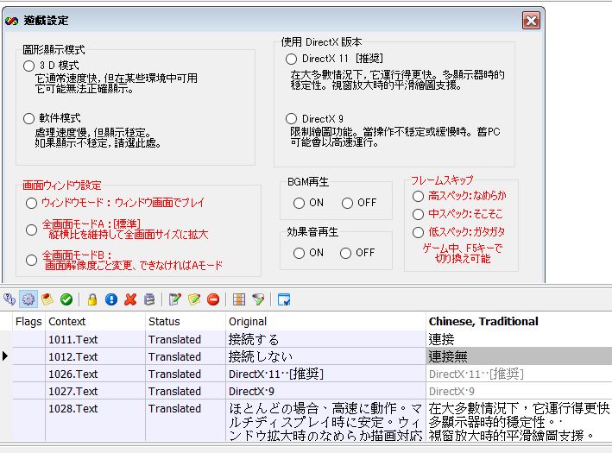
Task: Edit the translation cell 連接無
Action: [x=519, y=356]
